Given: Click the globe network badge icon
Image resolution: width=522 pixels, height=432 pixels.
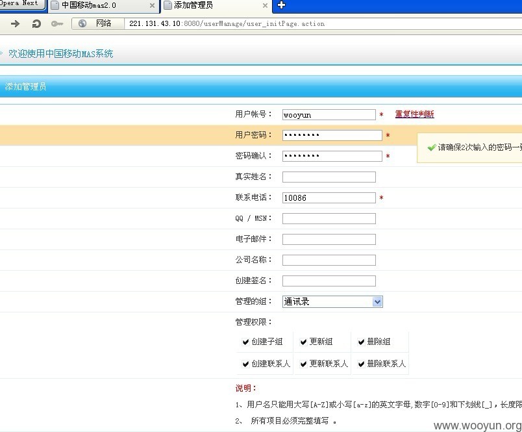Looking at the screenshot, I should (82, 23).
